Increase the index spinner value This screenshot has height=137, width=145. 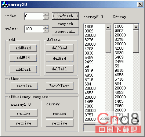pyautogui.click(x=46, y=15)
